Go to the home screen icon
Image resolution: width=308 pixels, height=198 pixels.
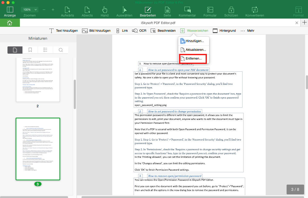(x=10, y=23)
